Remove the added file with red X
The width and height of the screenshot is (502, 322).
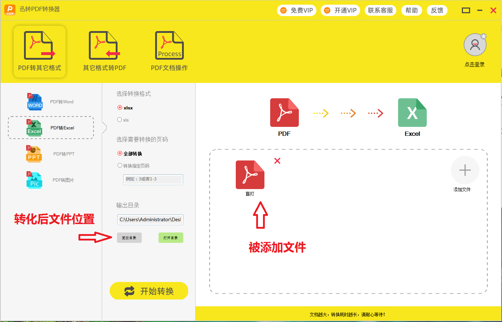[277, 161]
